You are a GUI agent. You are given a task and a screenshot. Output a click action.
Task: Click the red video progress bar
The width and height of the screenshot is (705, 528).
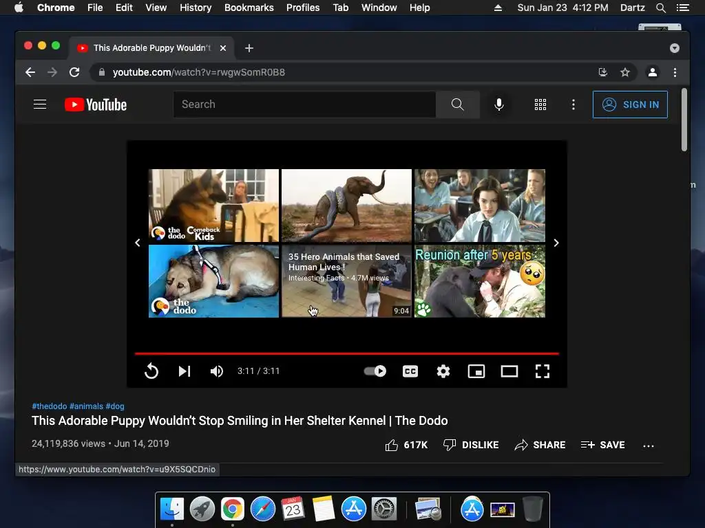(x=347, y=354)
